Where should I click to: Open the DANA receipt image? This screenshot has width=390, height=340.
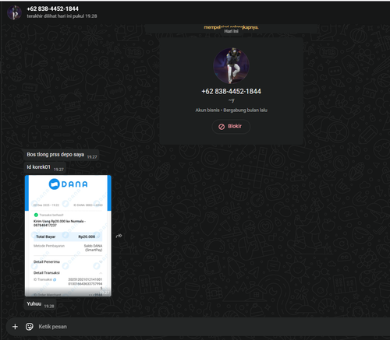68,236
